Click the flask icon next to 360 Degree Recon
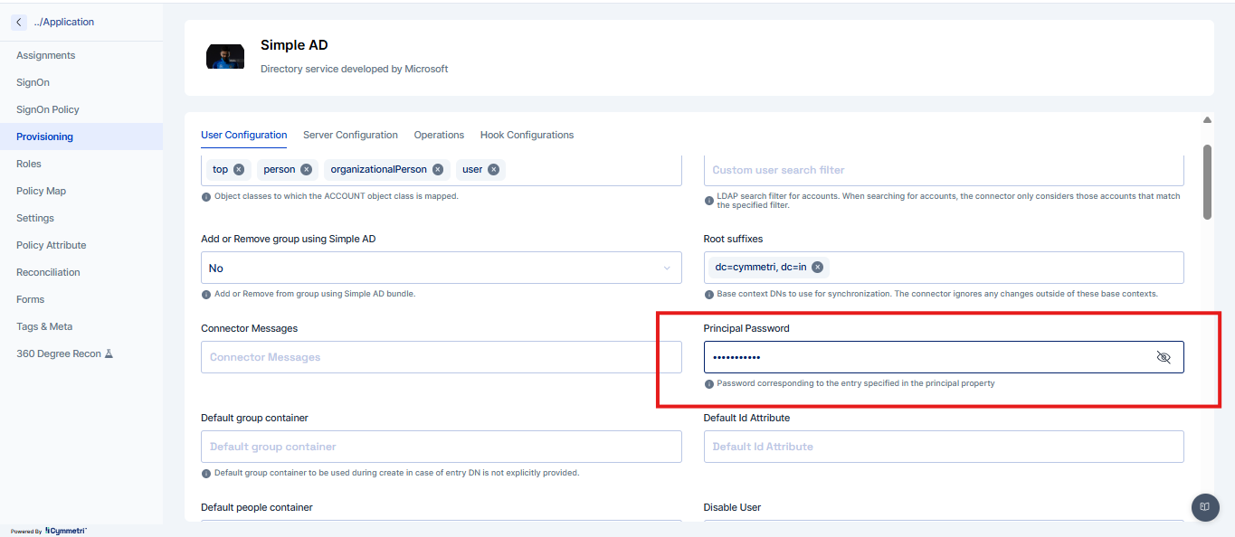1235x537 pixels. (109, 353)
